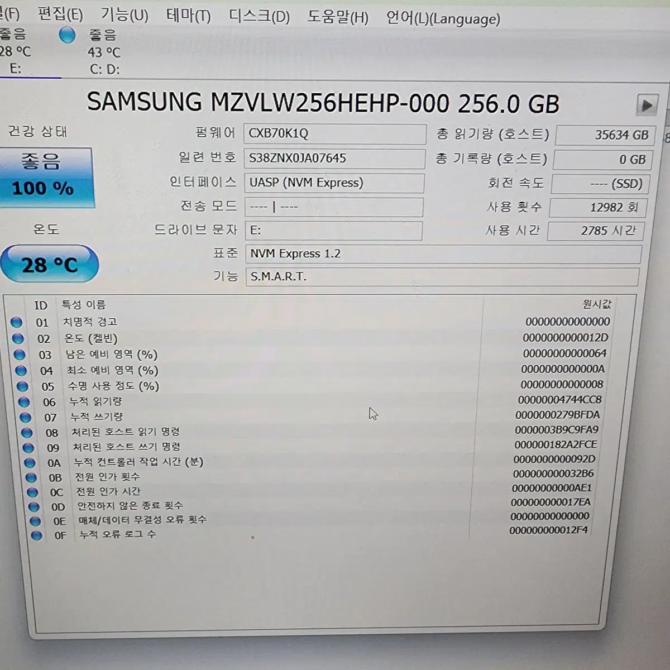Click the power on count 12982 회
This screenshot has width=670, height=670.
[598, 208]
